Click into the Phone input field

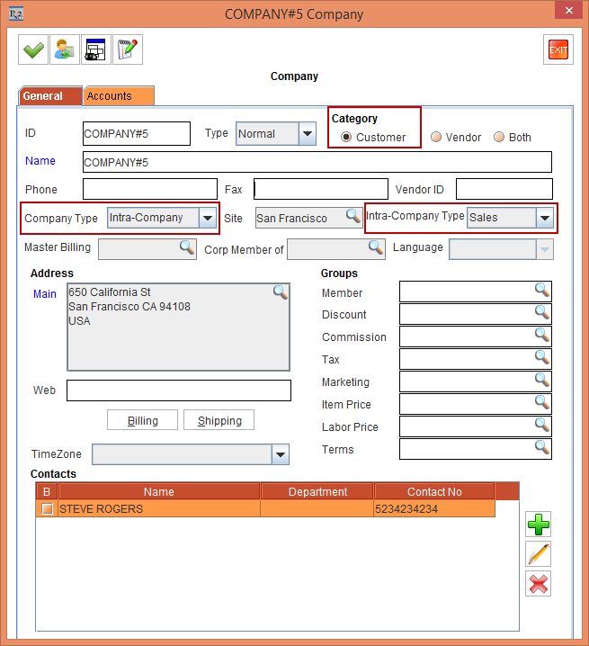[150, 189]
